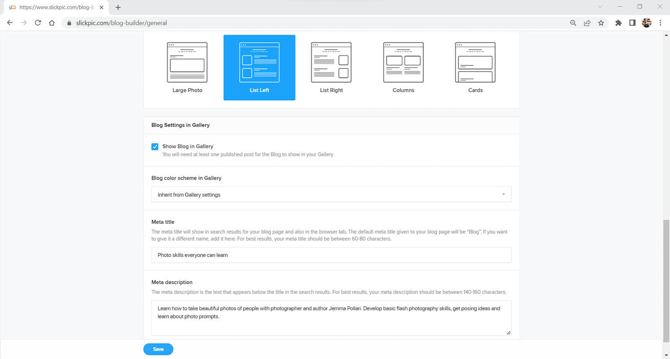Pick the List Right layout icon
The width and height of the screenshot is (670, 359).
(x=331, y=62)
